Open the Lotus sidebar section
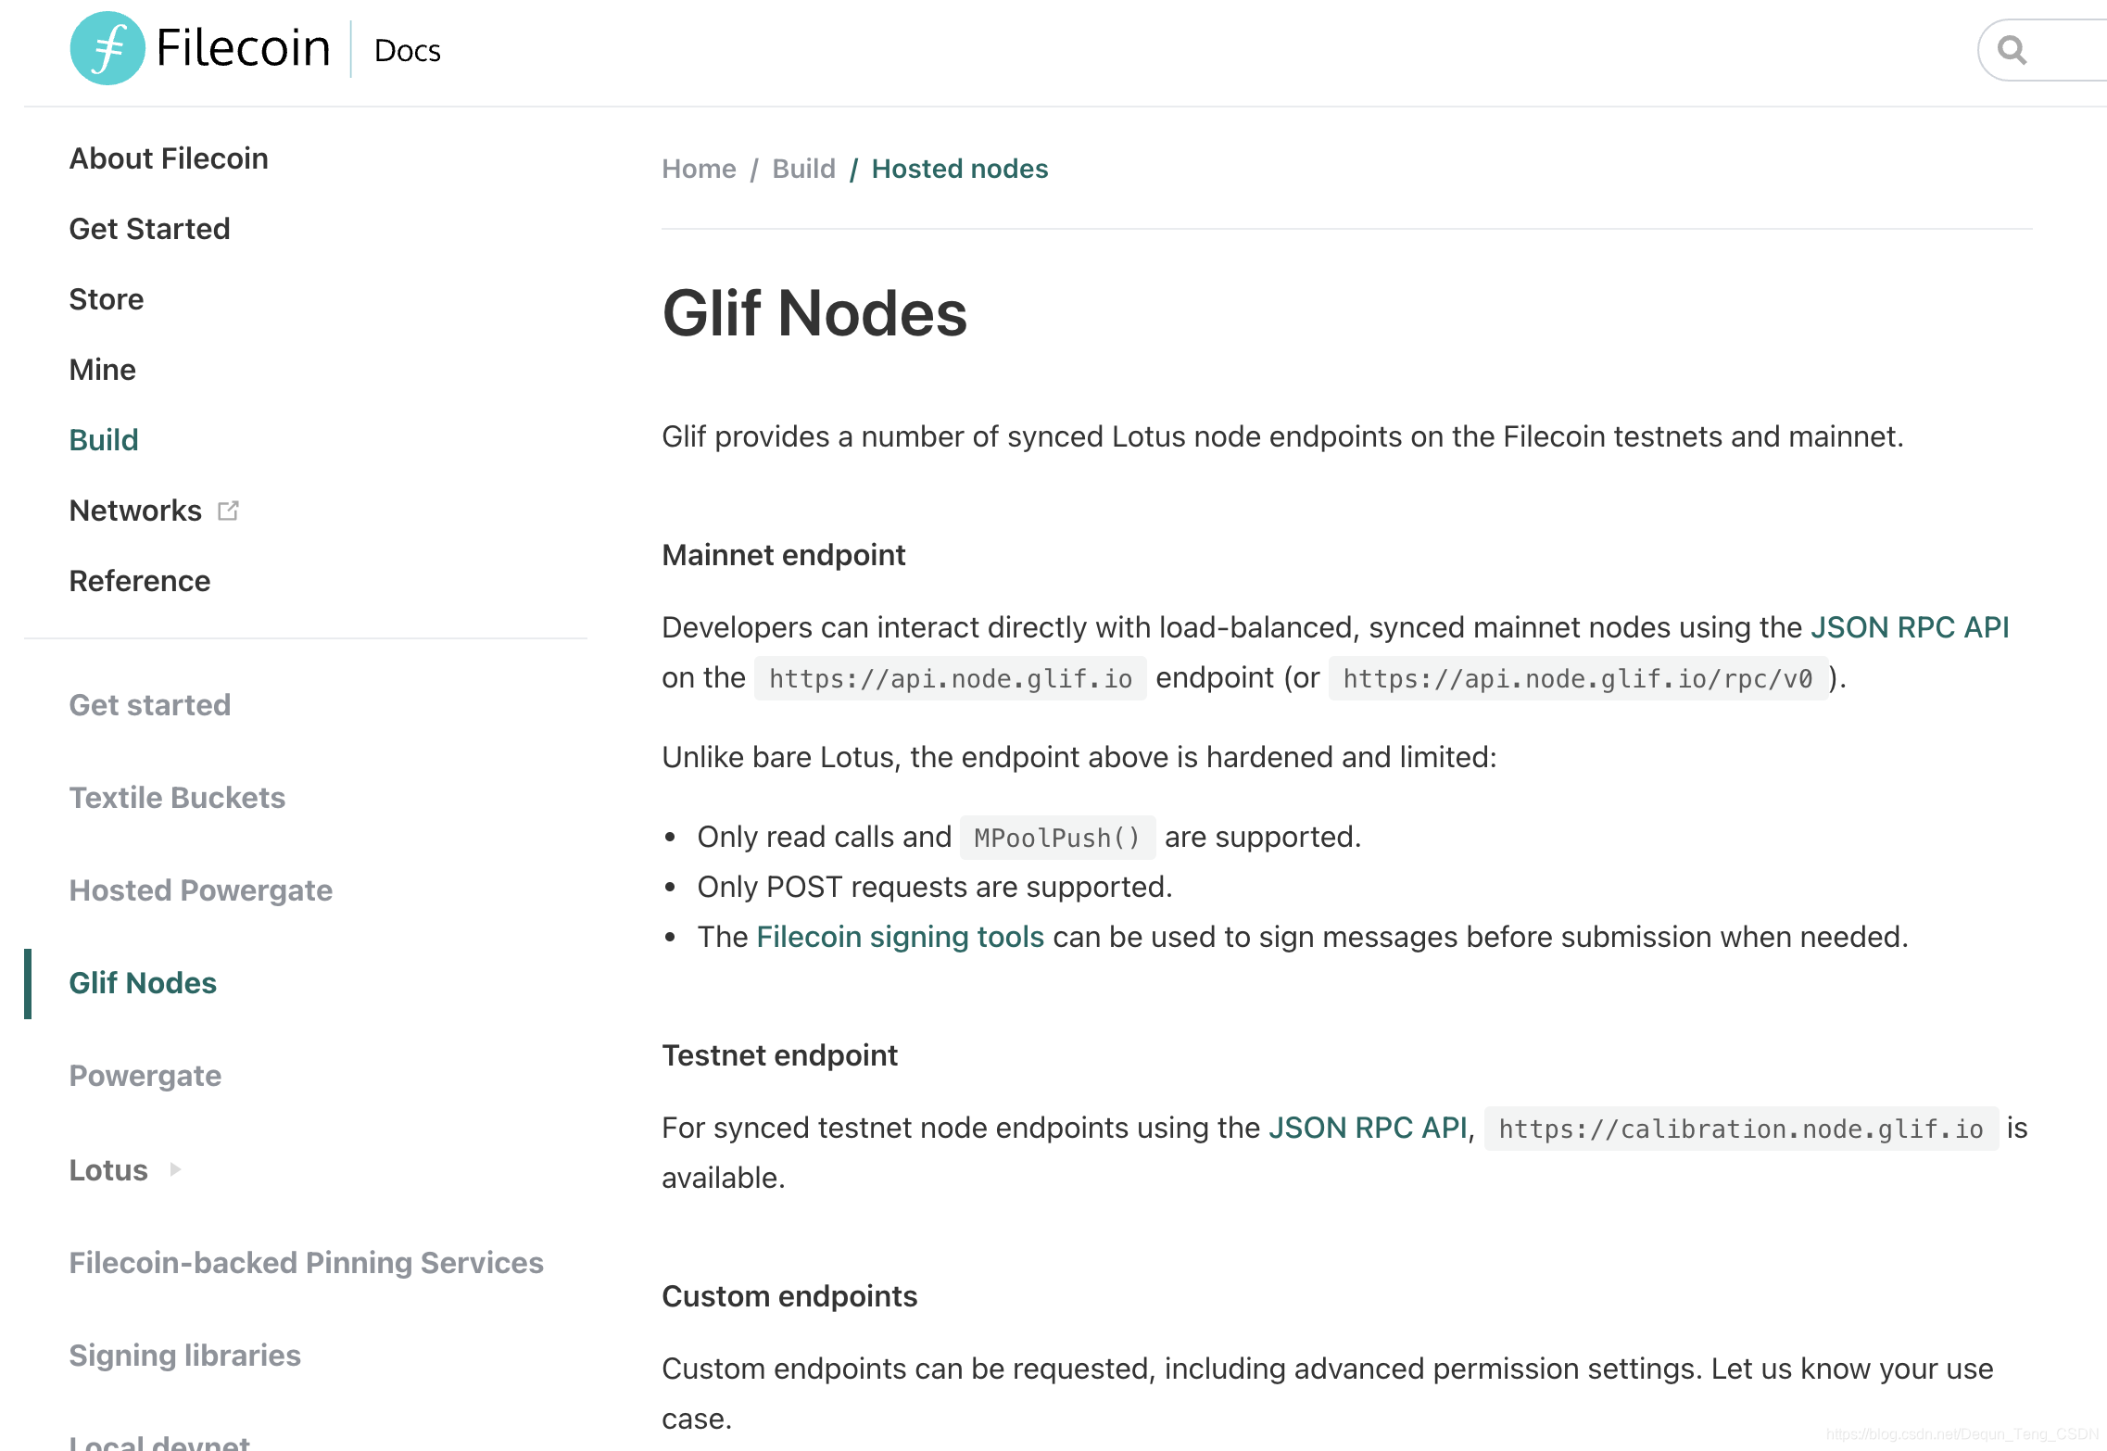 (x=108, y=1170)
